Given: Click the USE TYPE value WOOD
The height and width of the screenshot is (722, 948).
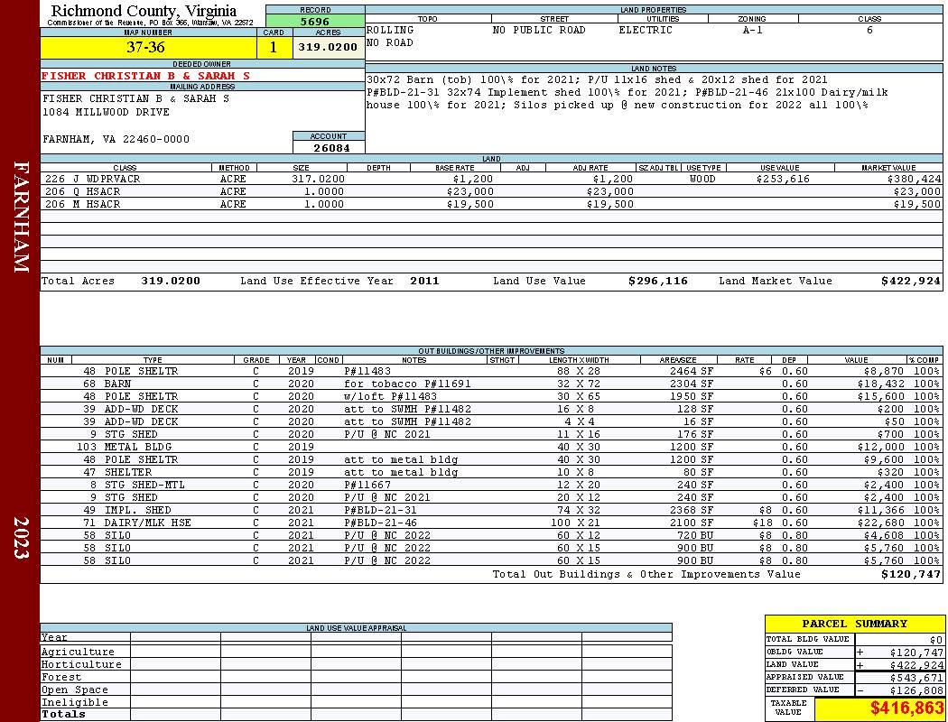Looking at the screenshot, I should point(702,179).
